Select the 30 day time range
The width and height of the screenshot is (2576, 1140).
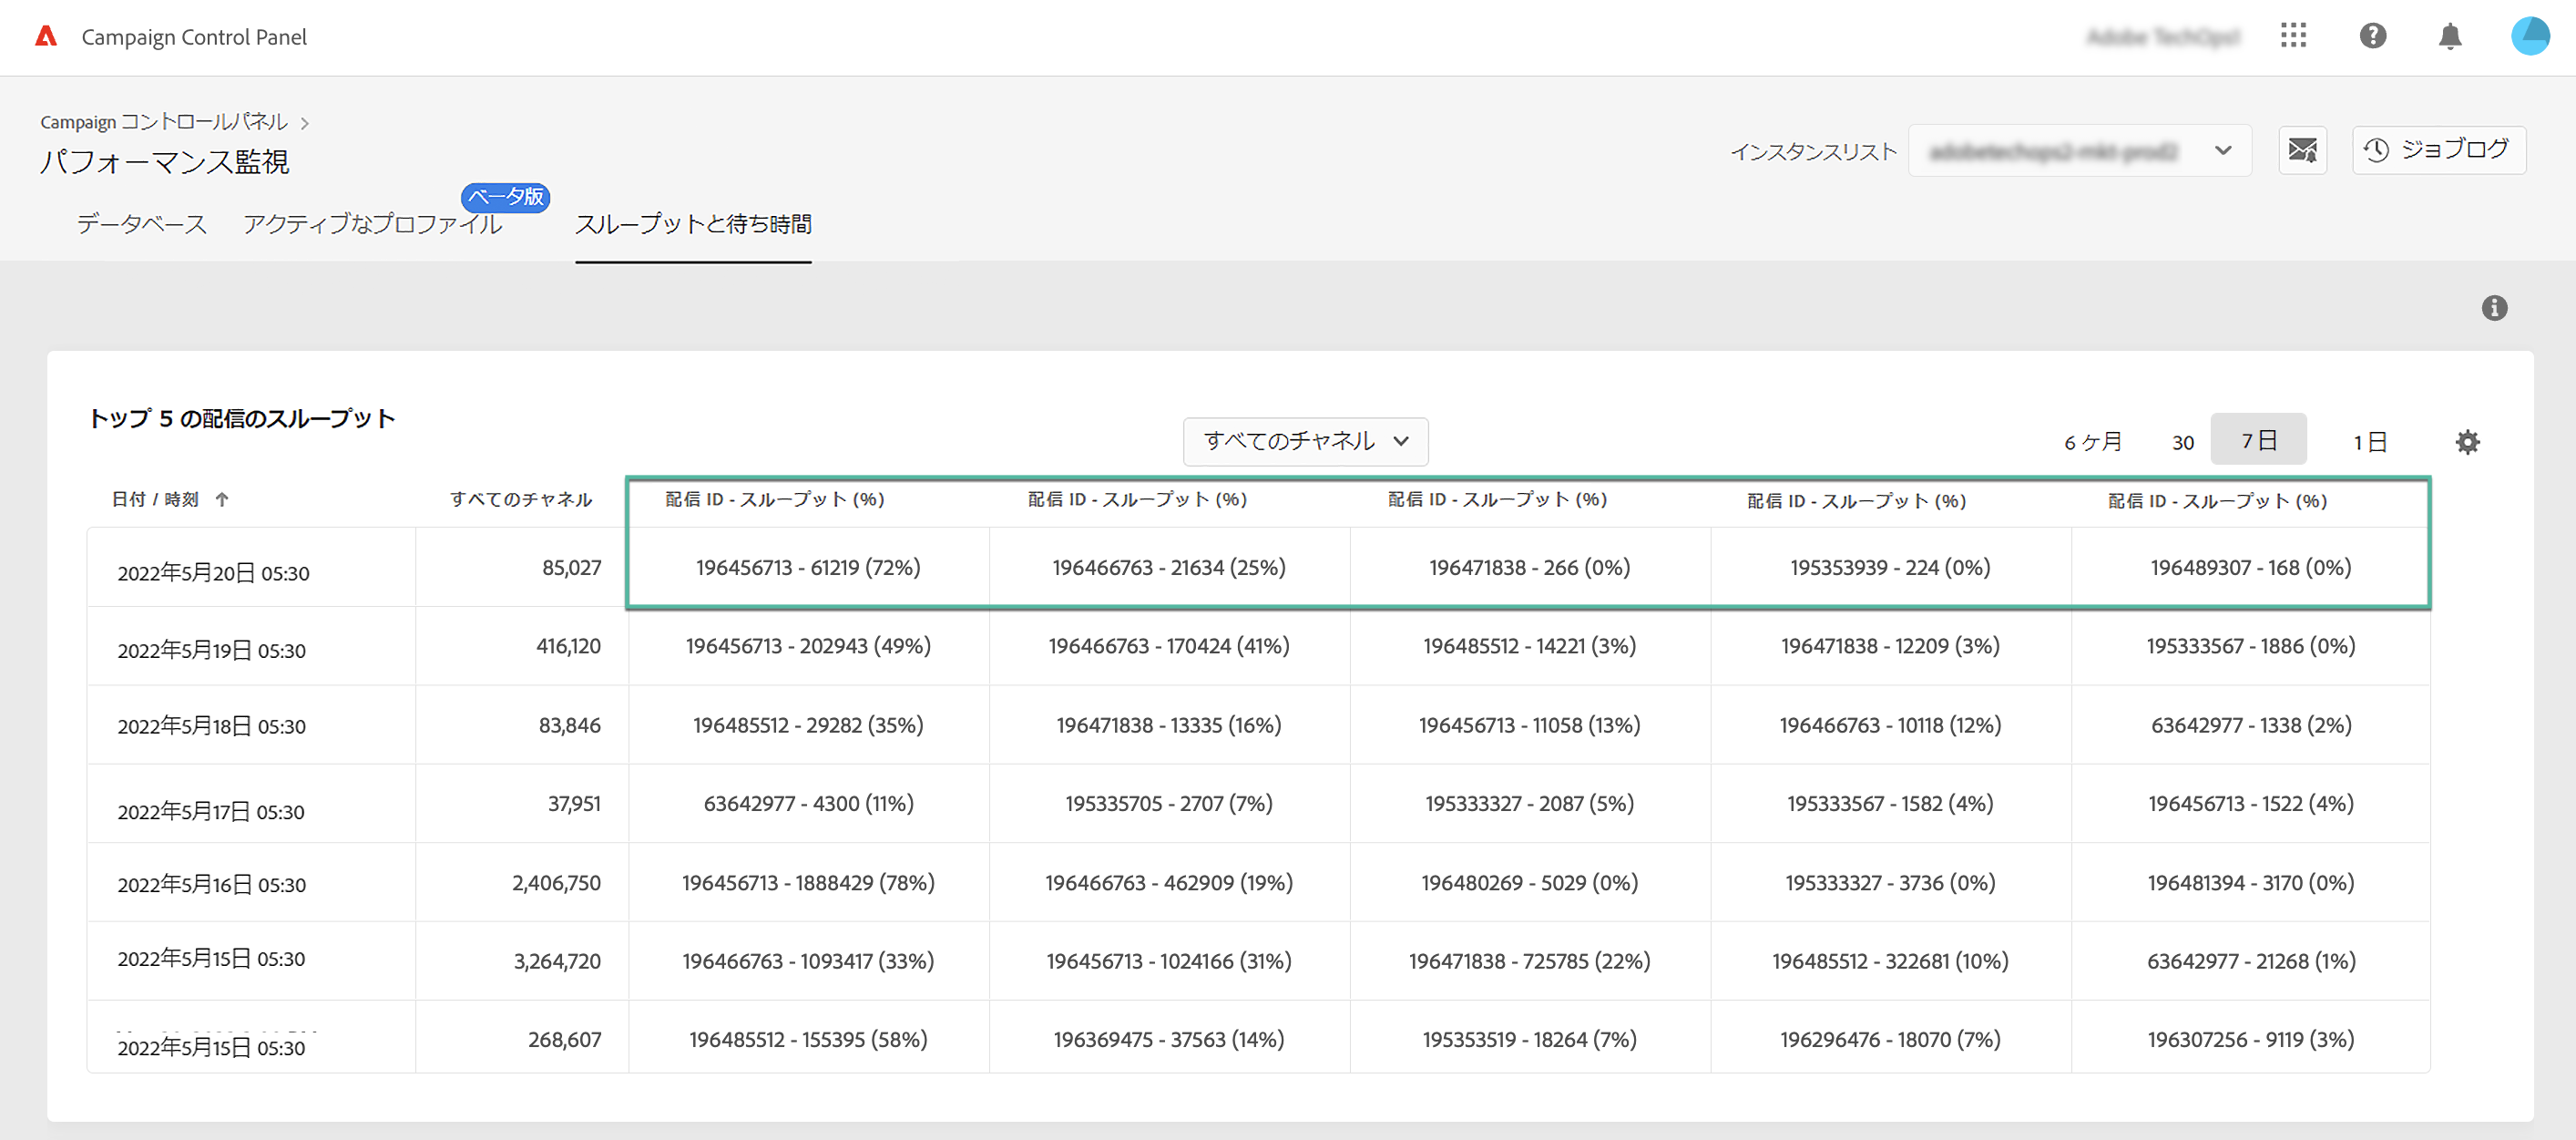tap(2182, 442)
